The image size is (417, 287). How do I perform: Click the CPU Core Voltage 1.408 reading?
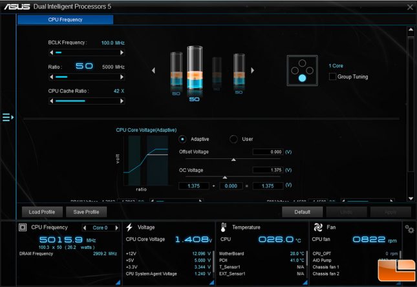(193, 239)
